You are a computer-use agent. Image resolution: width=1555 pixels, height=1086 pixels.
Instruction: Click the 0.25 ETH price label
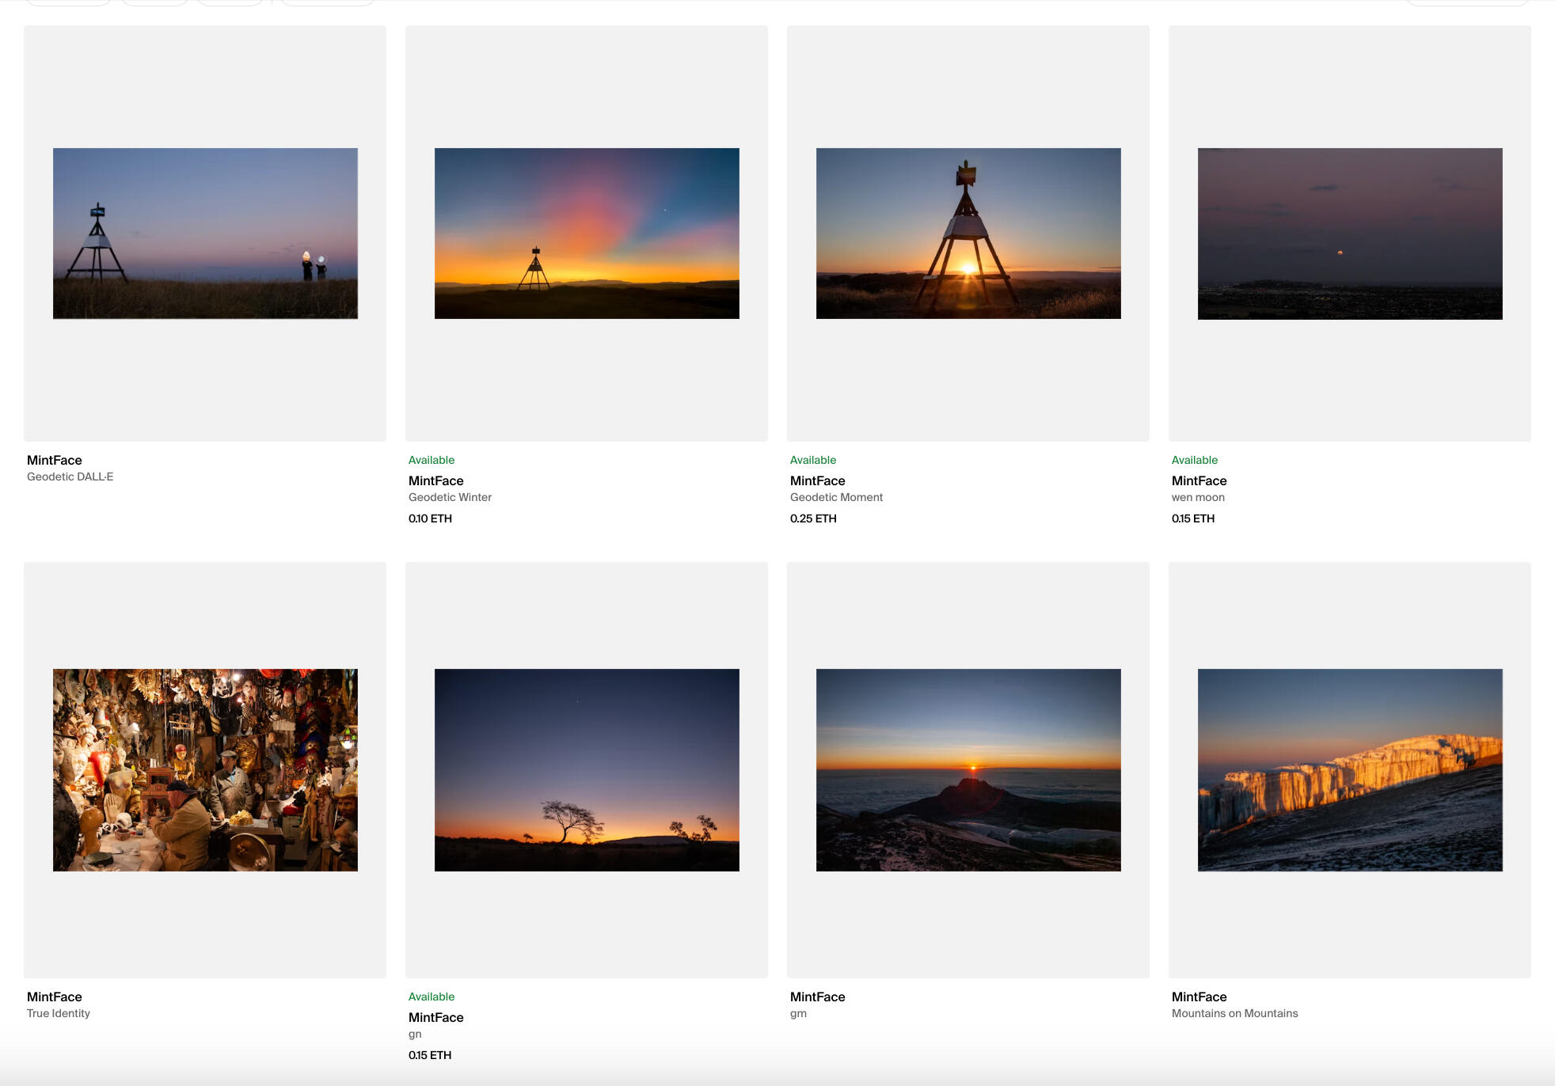coord(813,518)
